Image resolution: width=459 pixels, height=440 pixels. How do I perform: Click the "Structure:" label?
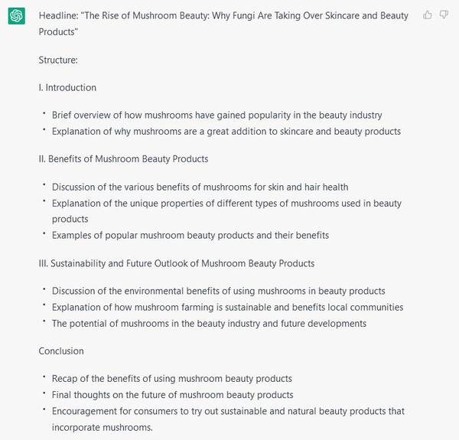[58, 59]
